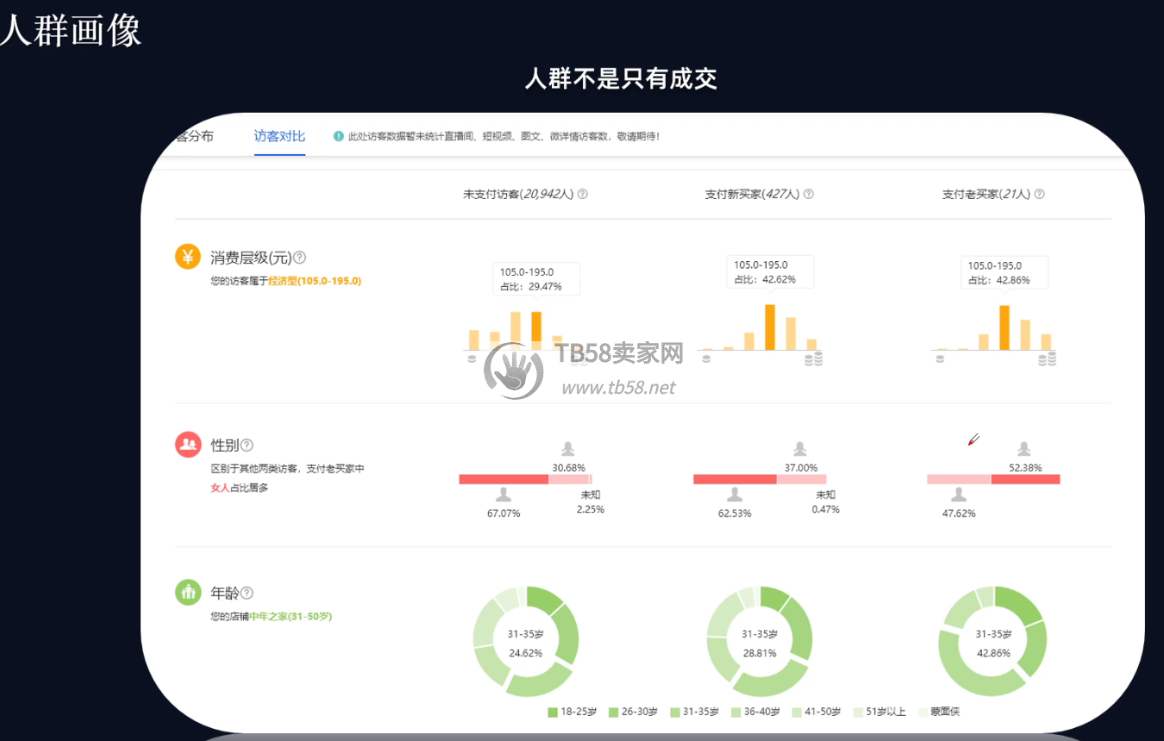Image resolution: width=1164 pixels, height=741 pixels.
Task: Click the 中年之家(31-50岁) green text
Action: point(291,617)
